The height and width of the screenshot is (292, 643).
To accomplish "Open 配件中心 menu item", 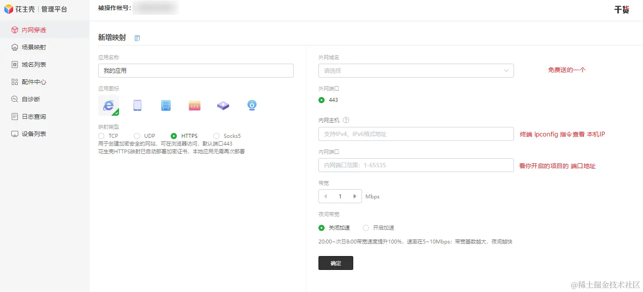I will coord(45,82).
